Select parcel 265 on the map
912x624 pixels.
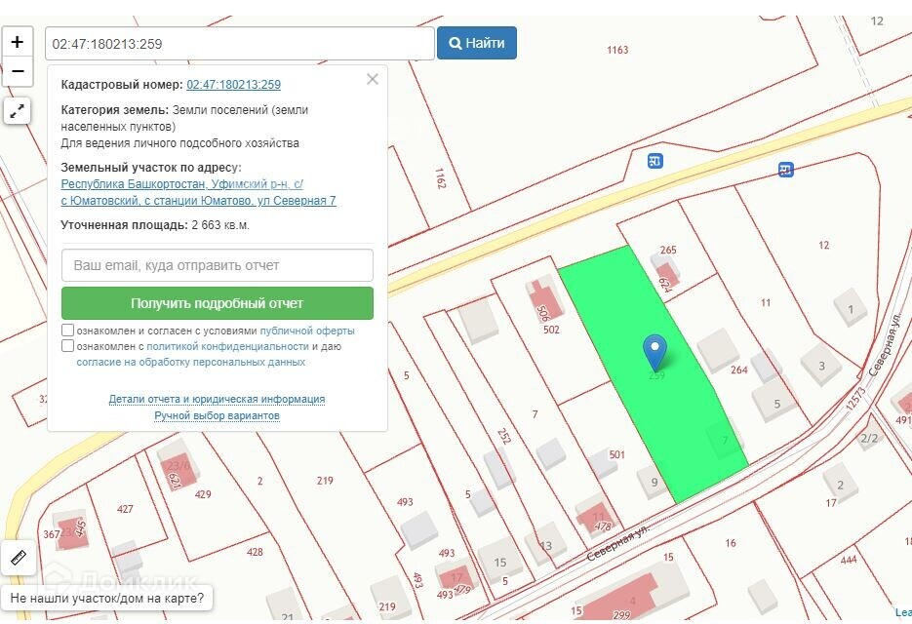click(668, 250)
